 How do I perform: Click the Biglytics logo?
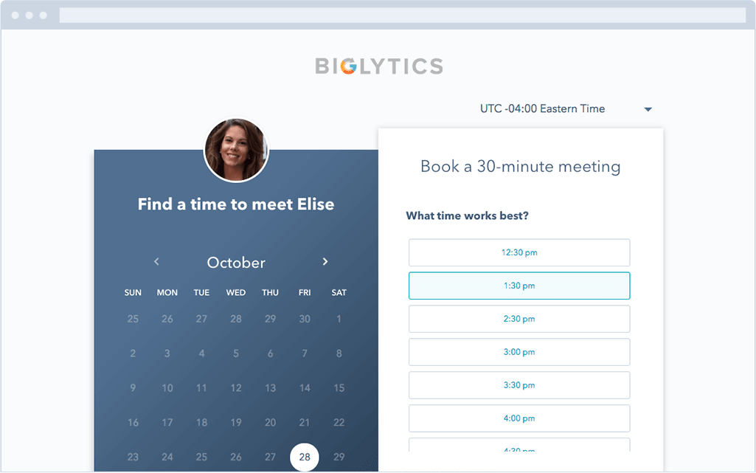pyautogui.click(x=378, y=65)
